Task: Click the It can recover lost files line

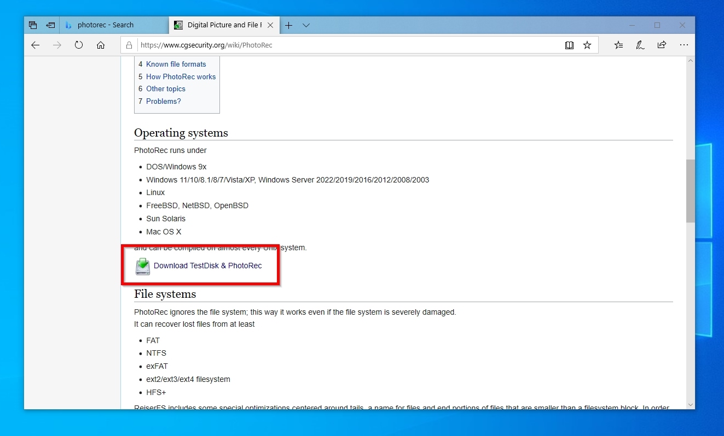Action: [x=194, y=325]
